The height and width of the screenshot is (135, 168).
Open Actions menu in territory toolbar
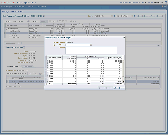(8, 21)
